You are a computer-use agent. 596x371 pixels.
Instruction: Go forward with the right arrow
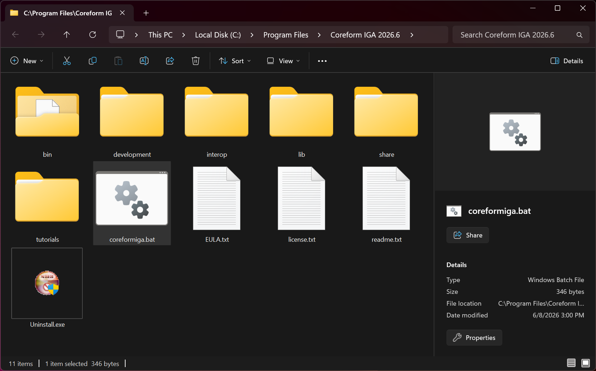41,35
